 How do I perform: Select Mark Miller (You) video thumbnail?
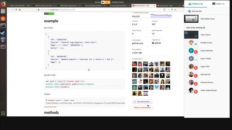[191, 19]
